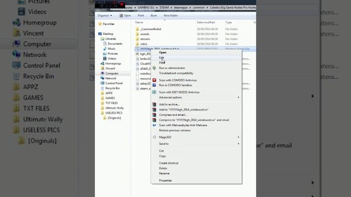Select the installsc file row
The width and height of the screenshot is (351, 197).
143,73
